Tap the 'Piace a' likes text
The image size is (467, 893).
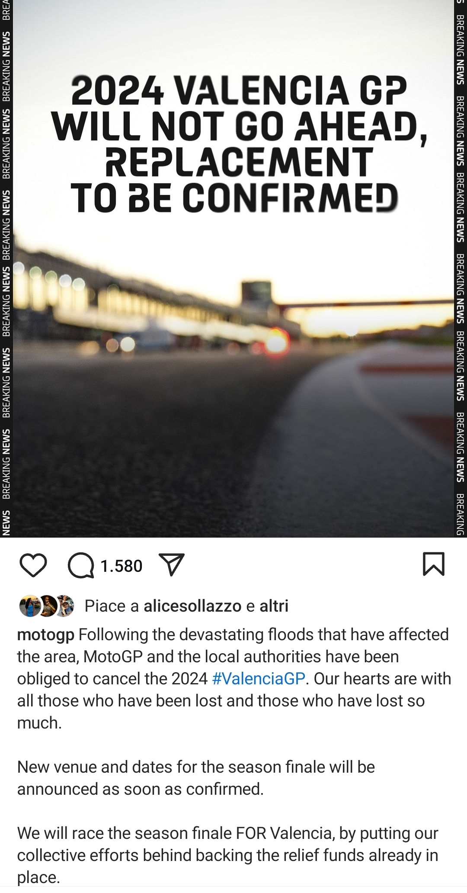point(112,606)
